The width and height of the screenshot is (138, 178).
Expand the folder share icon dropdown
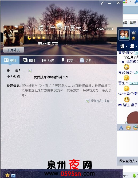point(137,46)
